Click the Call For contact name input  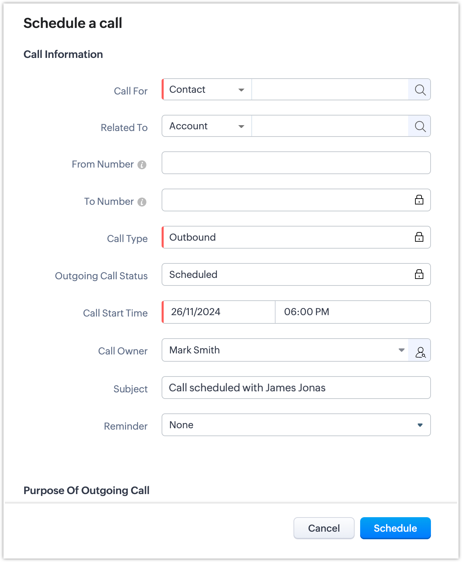pos(330,90)
